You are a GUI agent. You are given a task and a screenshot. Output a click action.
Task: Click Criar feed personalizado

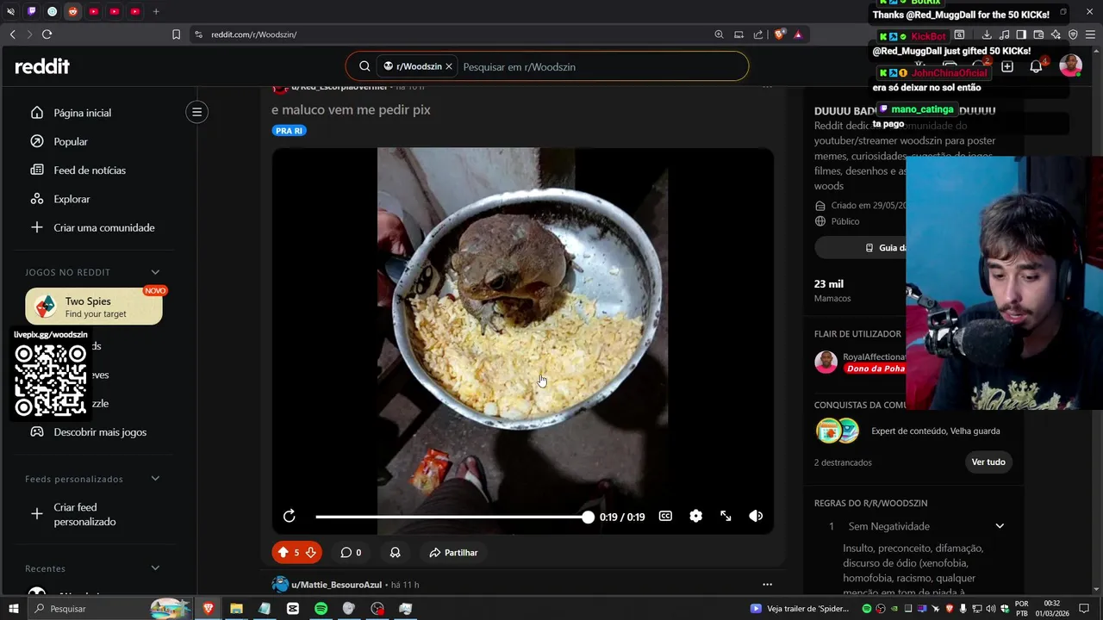(84, 514)
